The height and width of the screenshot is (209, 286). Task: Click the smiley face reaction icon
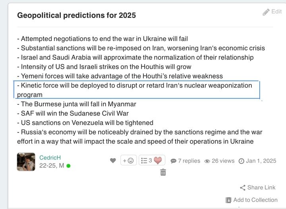131,161
